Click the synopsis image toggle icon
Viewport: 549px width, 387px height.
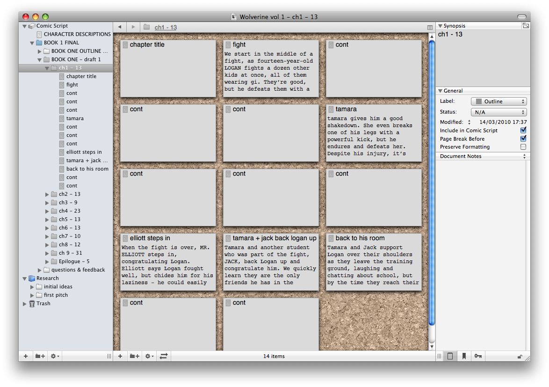pyautogui.click(x=526, y=26)
